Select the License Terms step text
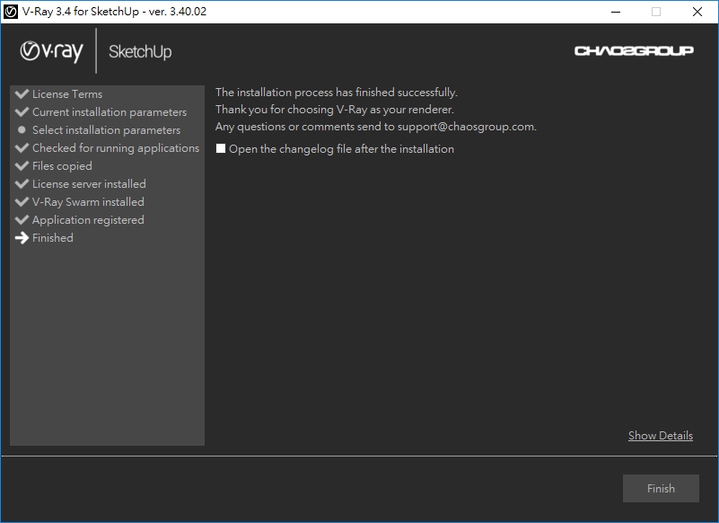Screen dimensions: 719x523 click(x=67, y=94)
